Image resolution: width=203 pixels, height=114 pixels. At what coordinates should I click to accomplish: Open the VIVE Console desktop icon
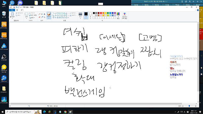tap(4, 47)
